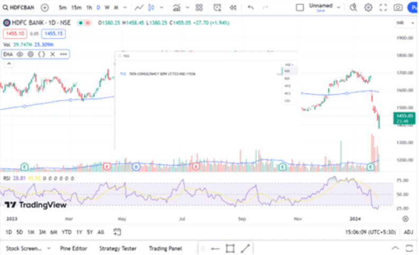Undo the last chart action
This screenshot has height=255, width=419.
point(251,7)
